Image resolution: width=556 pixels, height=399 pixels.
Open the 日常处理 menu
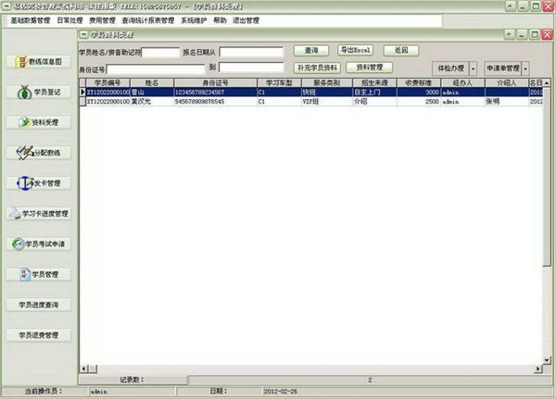click(69, 20)
